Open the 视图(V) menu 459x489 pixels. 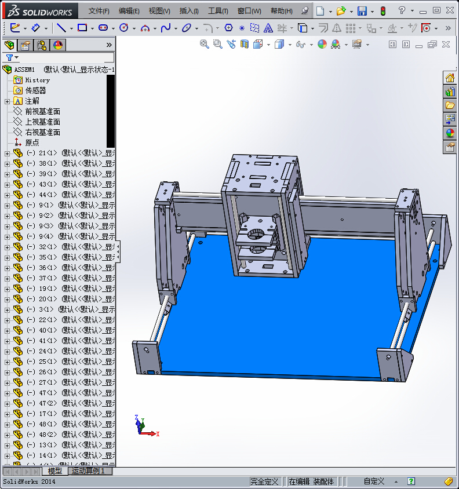pos(159,11)
